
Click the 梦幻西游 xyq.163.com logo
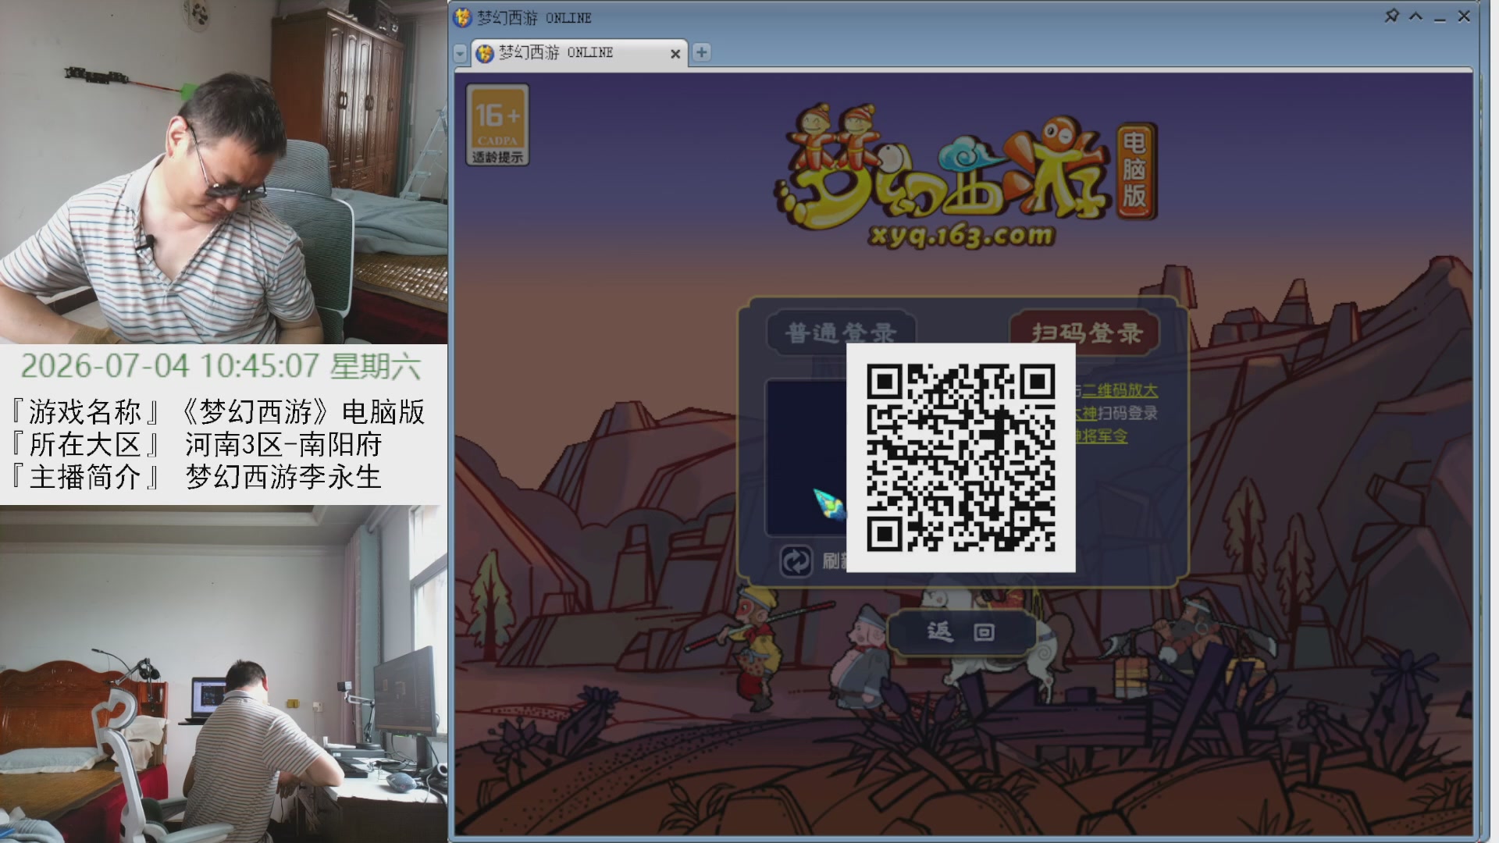point(964,176)
